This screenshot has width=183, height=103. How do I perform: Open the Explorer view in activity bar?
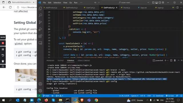point(40,8)
